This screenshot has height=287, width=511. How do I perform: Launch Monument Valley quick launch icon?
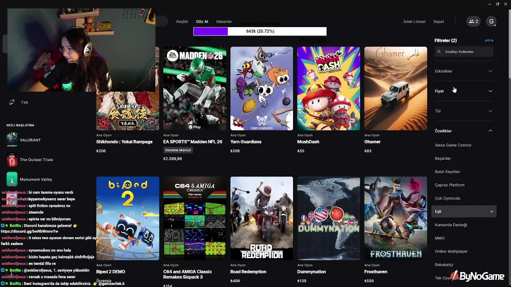[12, 179]
